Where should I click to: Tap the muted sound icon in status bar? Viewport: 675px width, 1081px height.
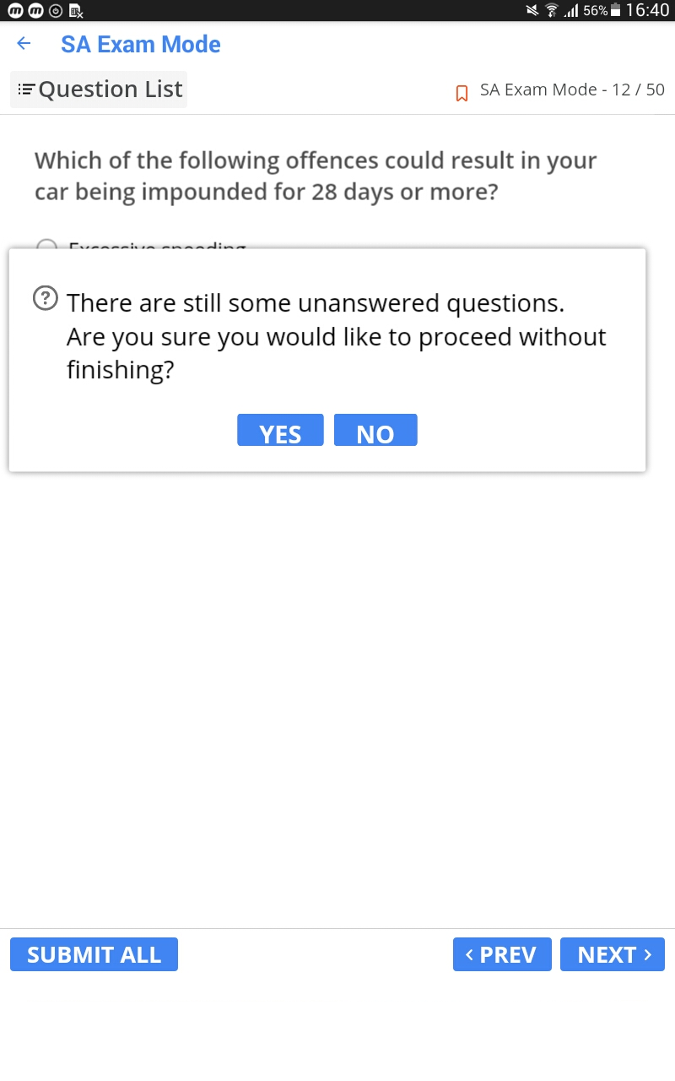(x=532, y=10)
